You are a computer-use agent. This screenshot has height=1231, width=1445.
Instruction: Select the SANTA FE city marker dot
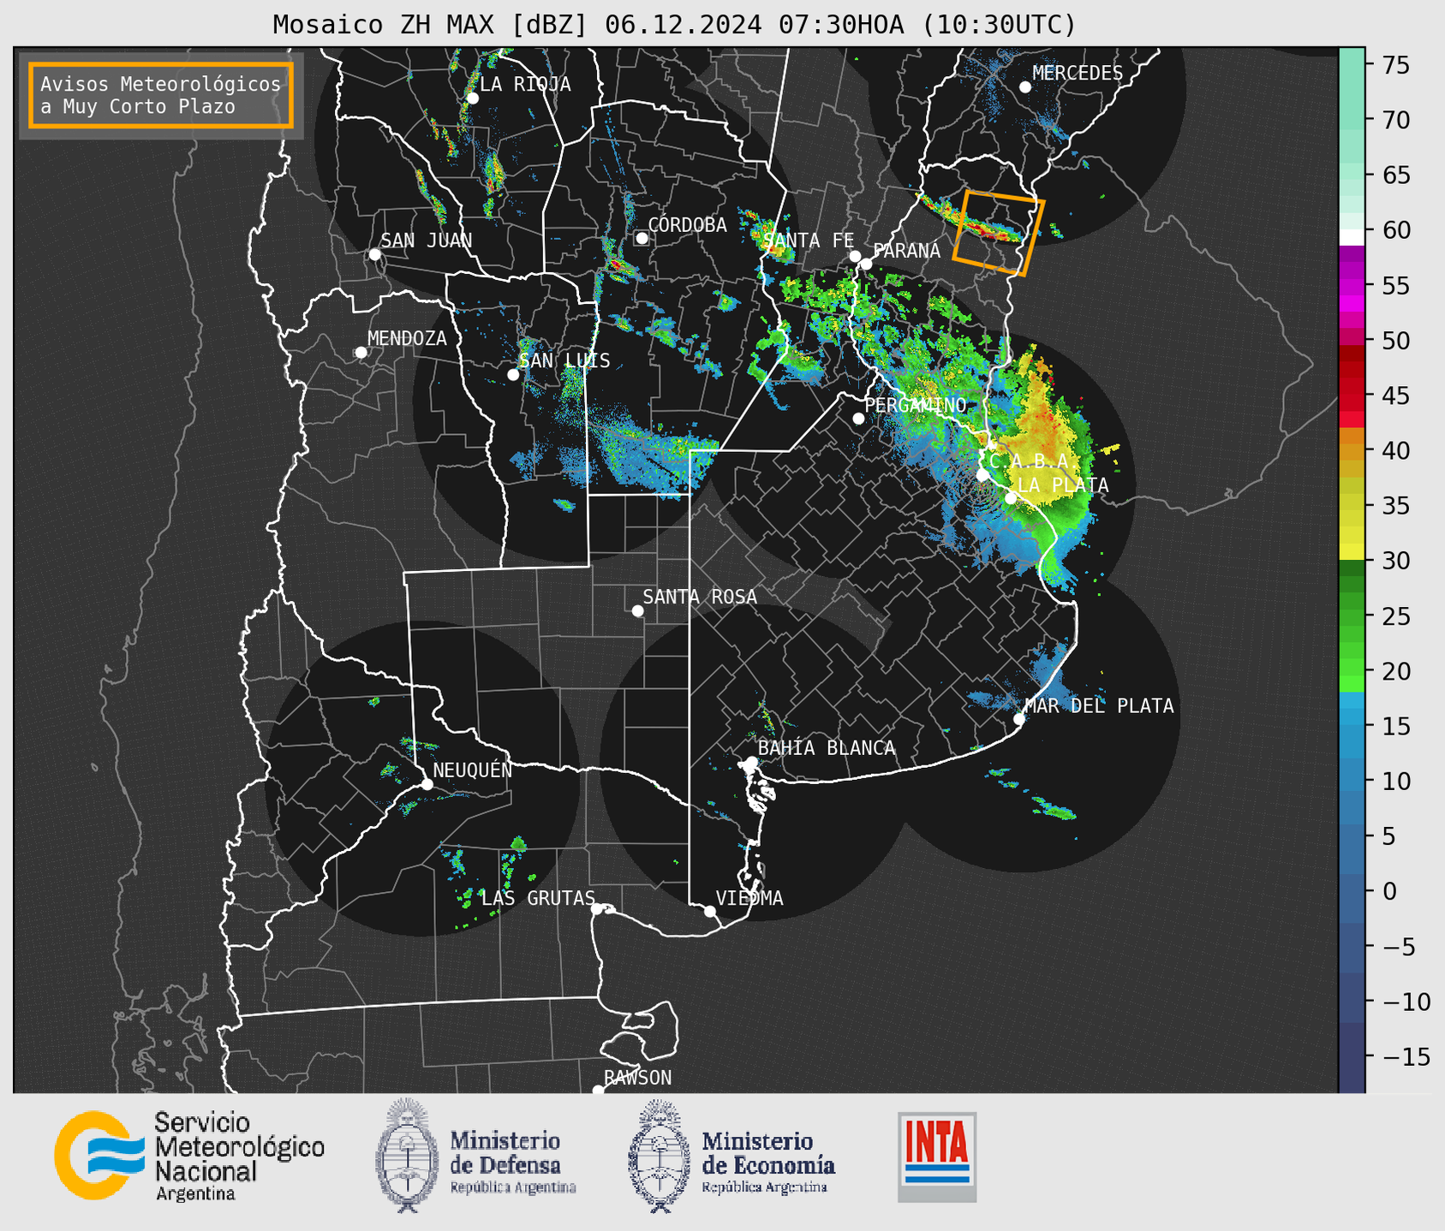pyautogui.click(x=855, y=256)
